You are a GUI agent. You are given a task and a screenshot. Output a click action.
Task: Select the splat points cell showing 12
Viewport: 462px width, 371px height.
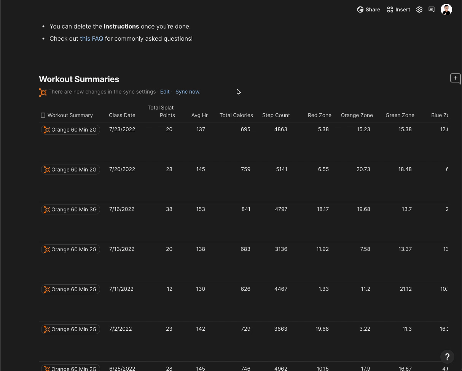coord(169,289)
